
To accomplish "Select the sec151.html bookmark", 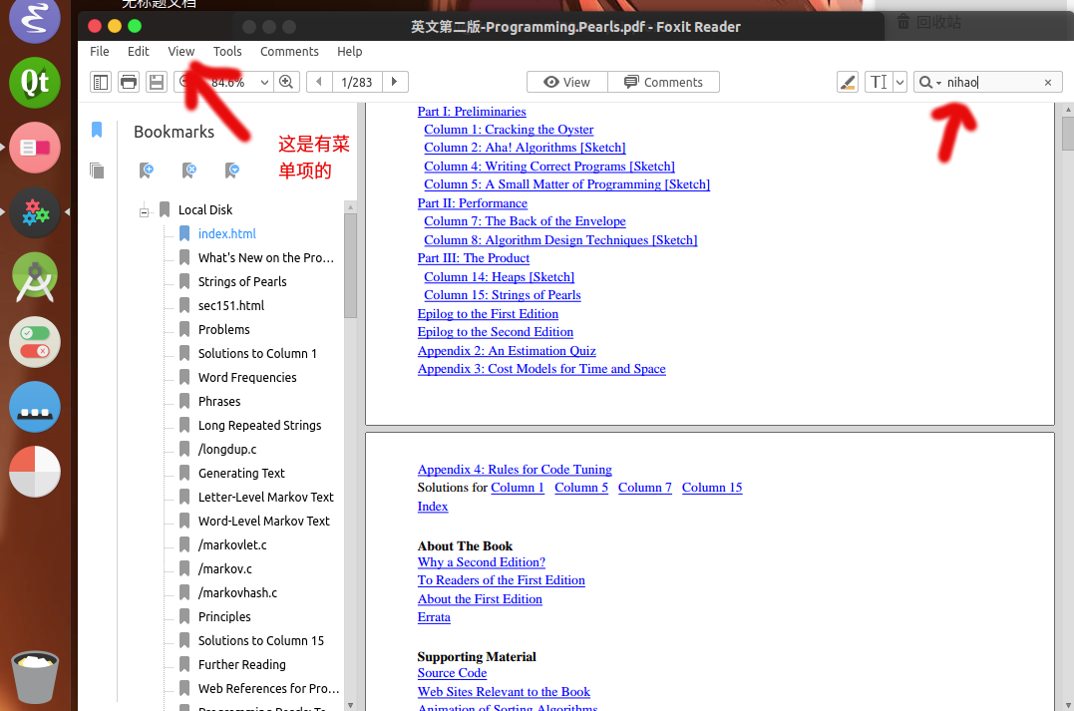I will 230,305.
